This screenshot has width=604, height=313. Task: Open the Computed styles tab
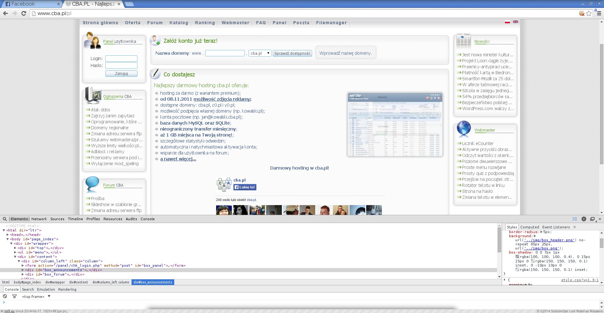click(x=529, y=227)
